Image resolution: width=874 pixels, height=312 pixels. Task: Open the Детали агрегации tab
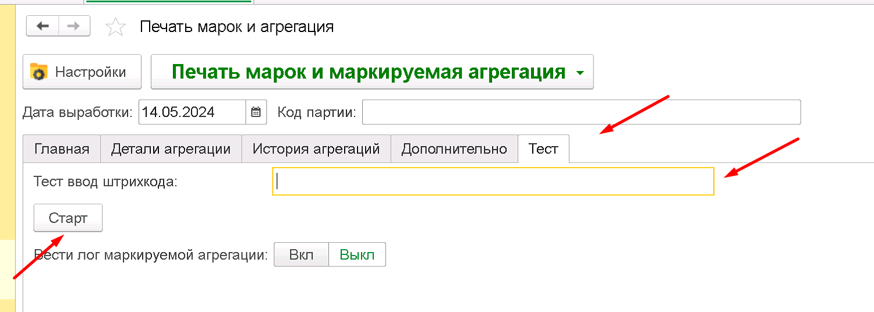coord(171,149)
